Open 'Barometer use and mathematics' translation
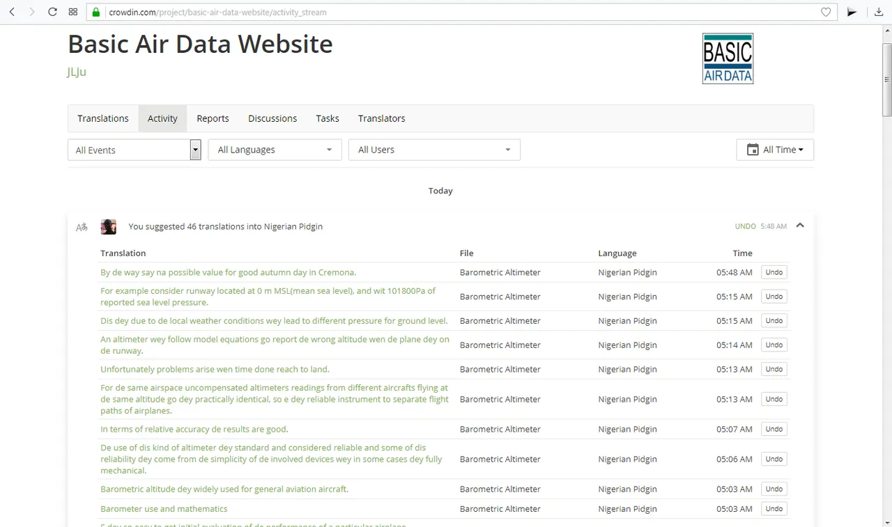 click(164, 509)
